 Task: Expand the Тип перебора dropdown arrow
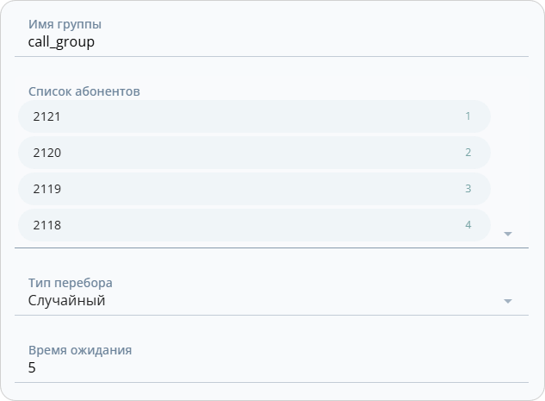pyautogui.click(x=507, y=301)
